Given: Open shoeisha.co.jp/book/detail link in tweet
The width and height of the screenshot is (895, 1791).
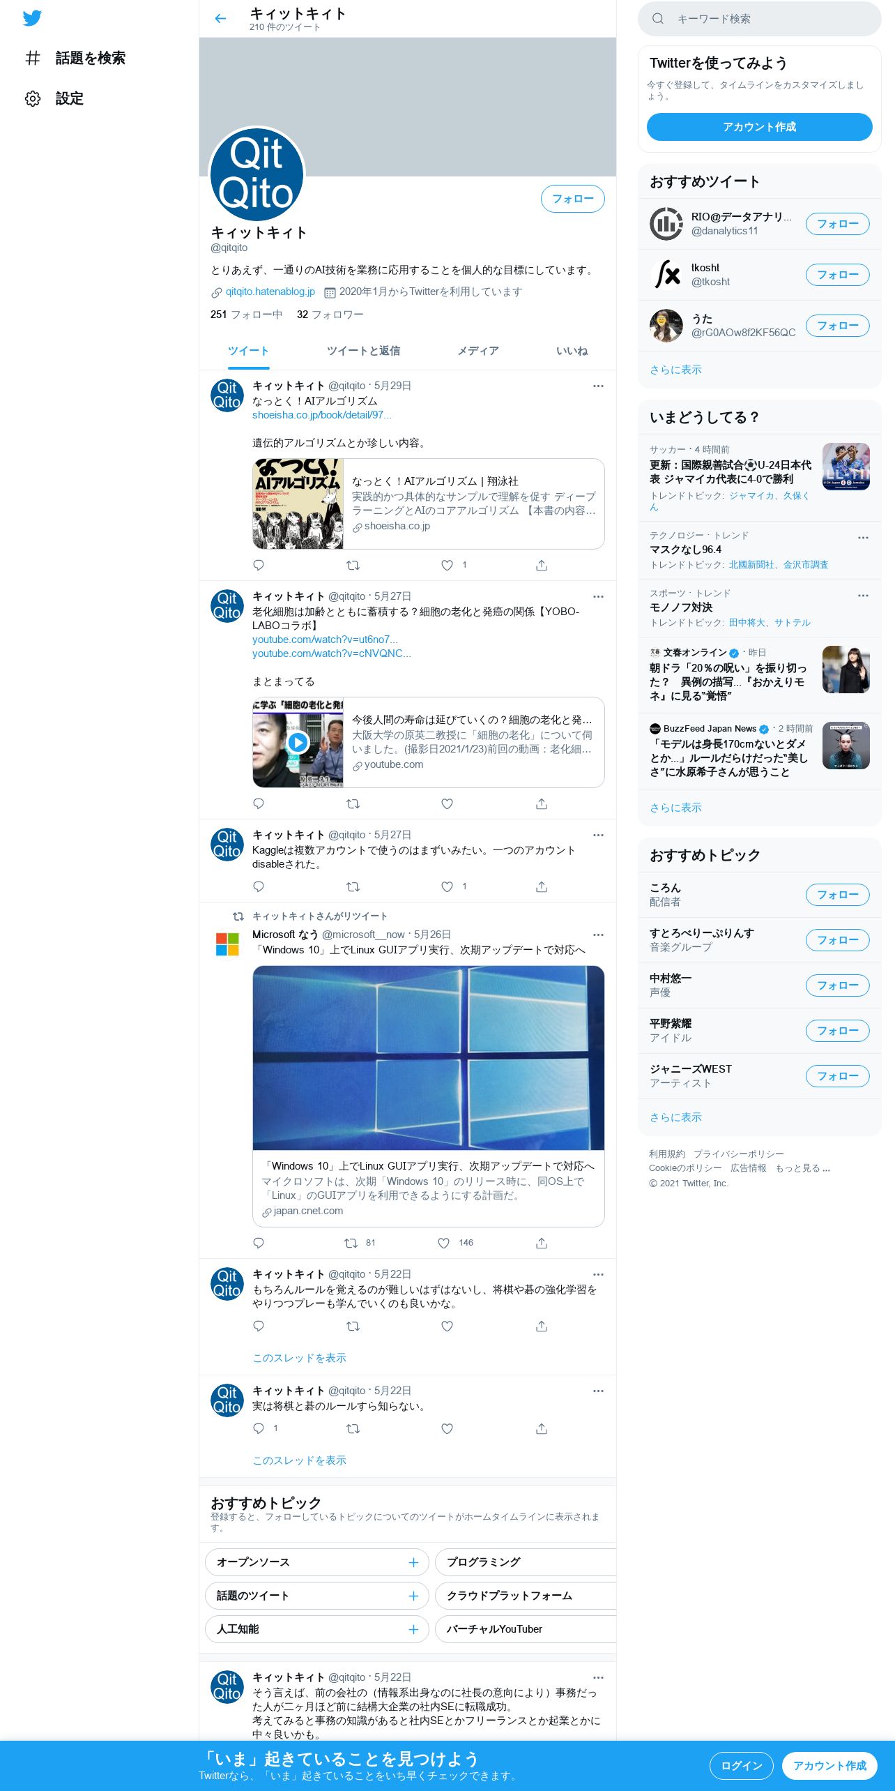Looking at the screenshot, I should [322, 415].
